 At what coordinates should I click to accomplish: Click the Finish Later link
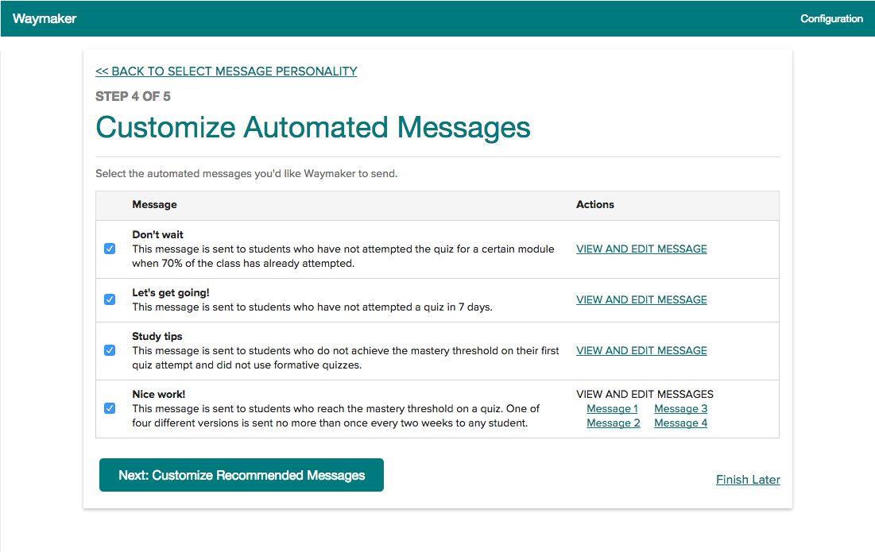coord(748,480)
